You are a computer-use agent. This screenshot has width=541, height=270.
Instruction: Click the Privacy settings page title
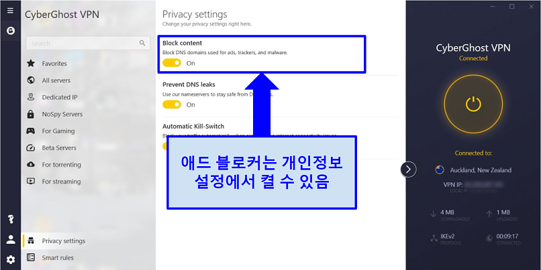pyautogui.click(x=195, y=15)
